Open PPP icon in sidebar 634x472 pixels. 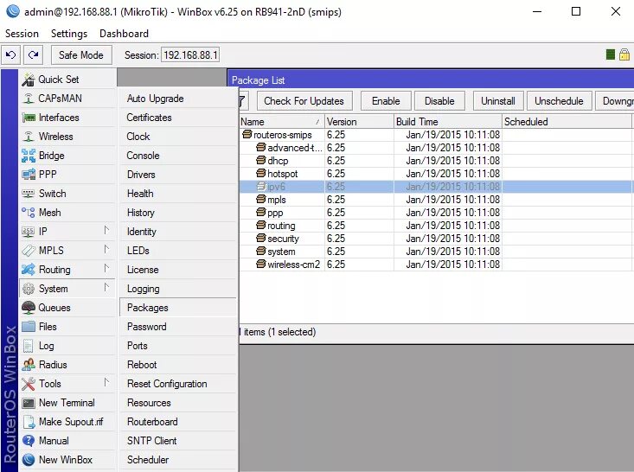pos(29,175)
